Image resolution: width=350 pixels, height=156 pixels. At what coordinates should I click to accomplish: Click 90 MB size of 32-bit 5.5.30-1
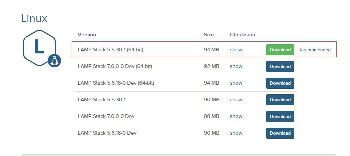(212, 100)
